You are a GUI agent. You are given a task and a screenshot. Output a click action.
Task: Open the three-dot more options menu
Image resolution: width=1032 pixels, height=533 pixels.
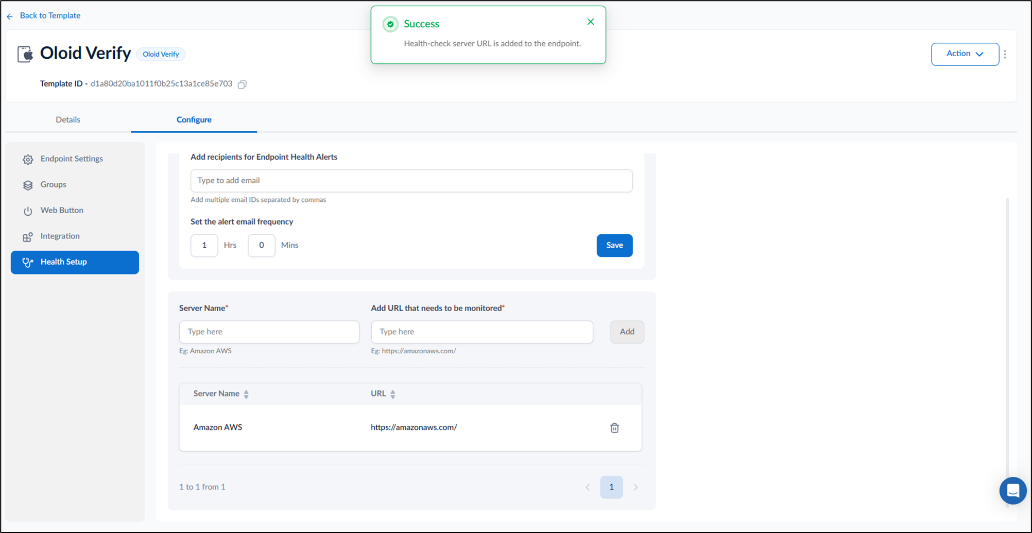1005,54
